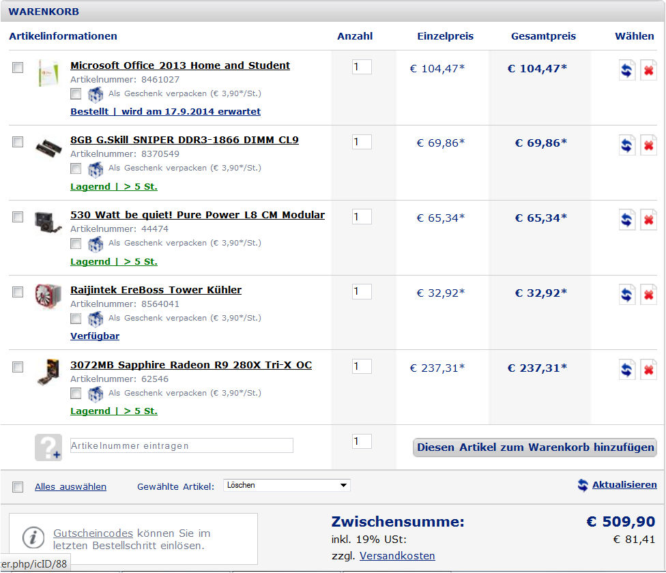Click gift wrap icon for be quiet! power supply

coord(96,244)
